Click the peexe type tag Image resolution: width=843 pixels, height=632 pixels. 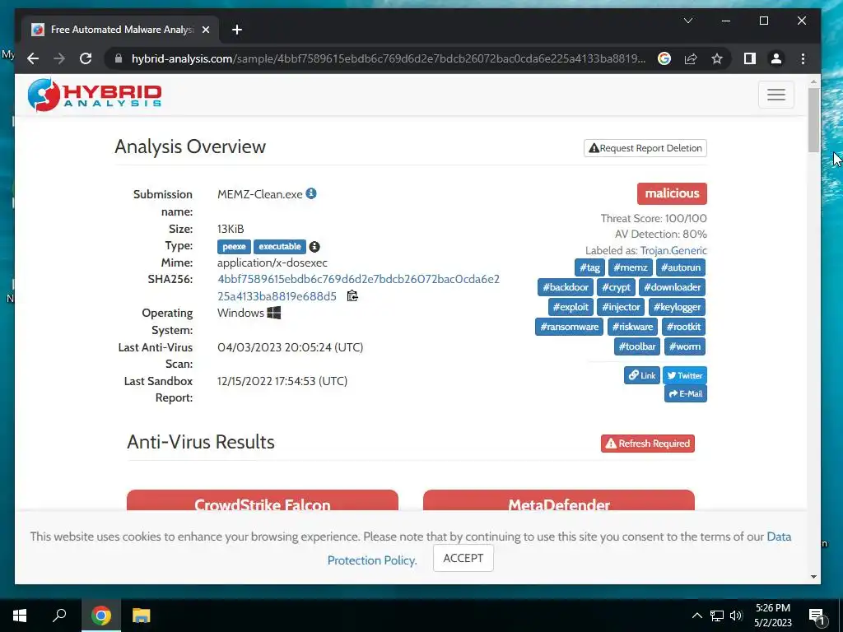(x=234, y=247)
